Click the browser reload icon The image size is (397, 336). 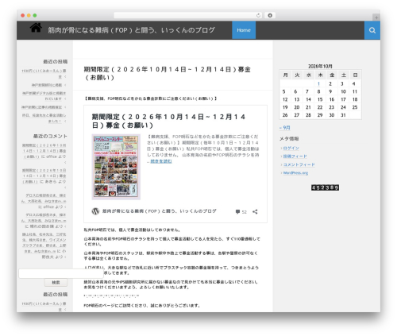258,15
